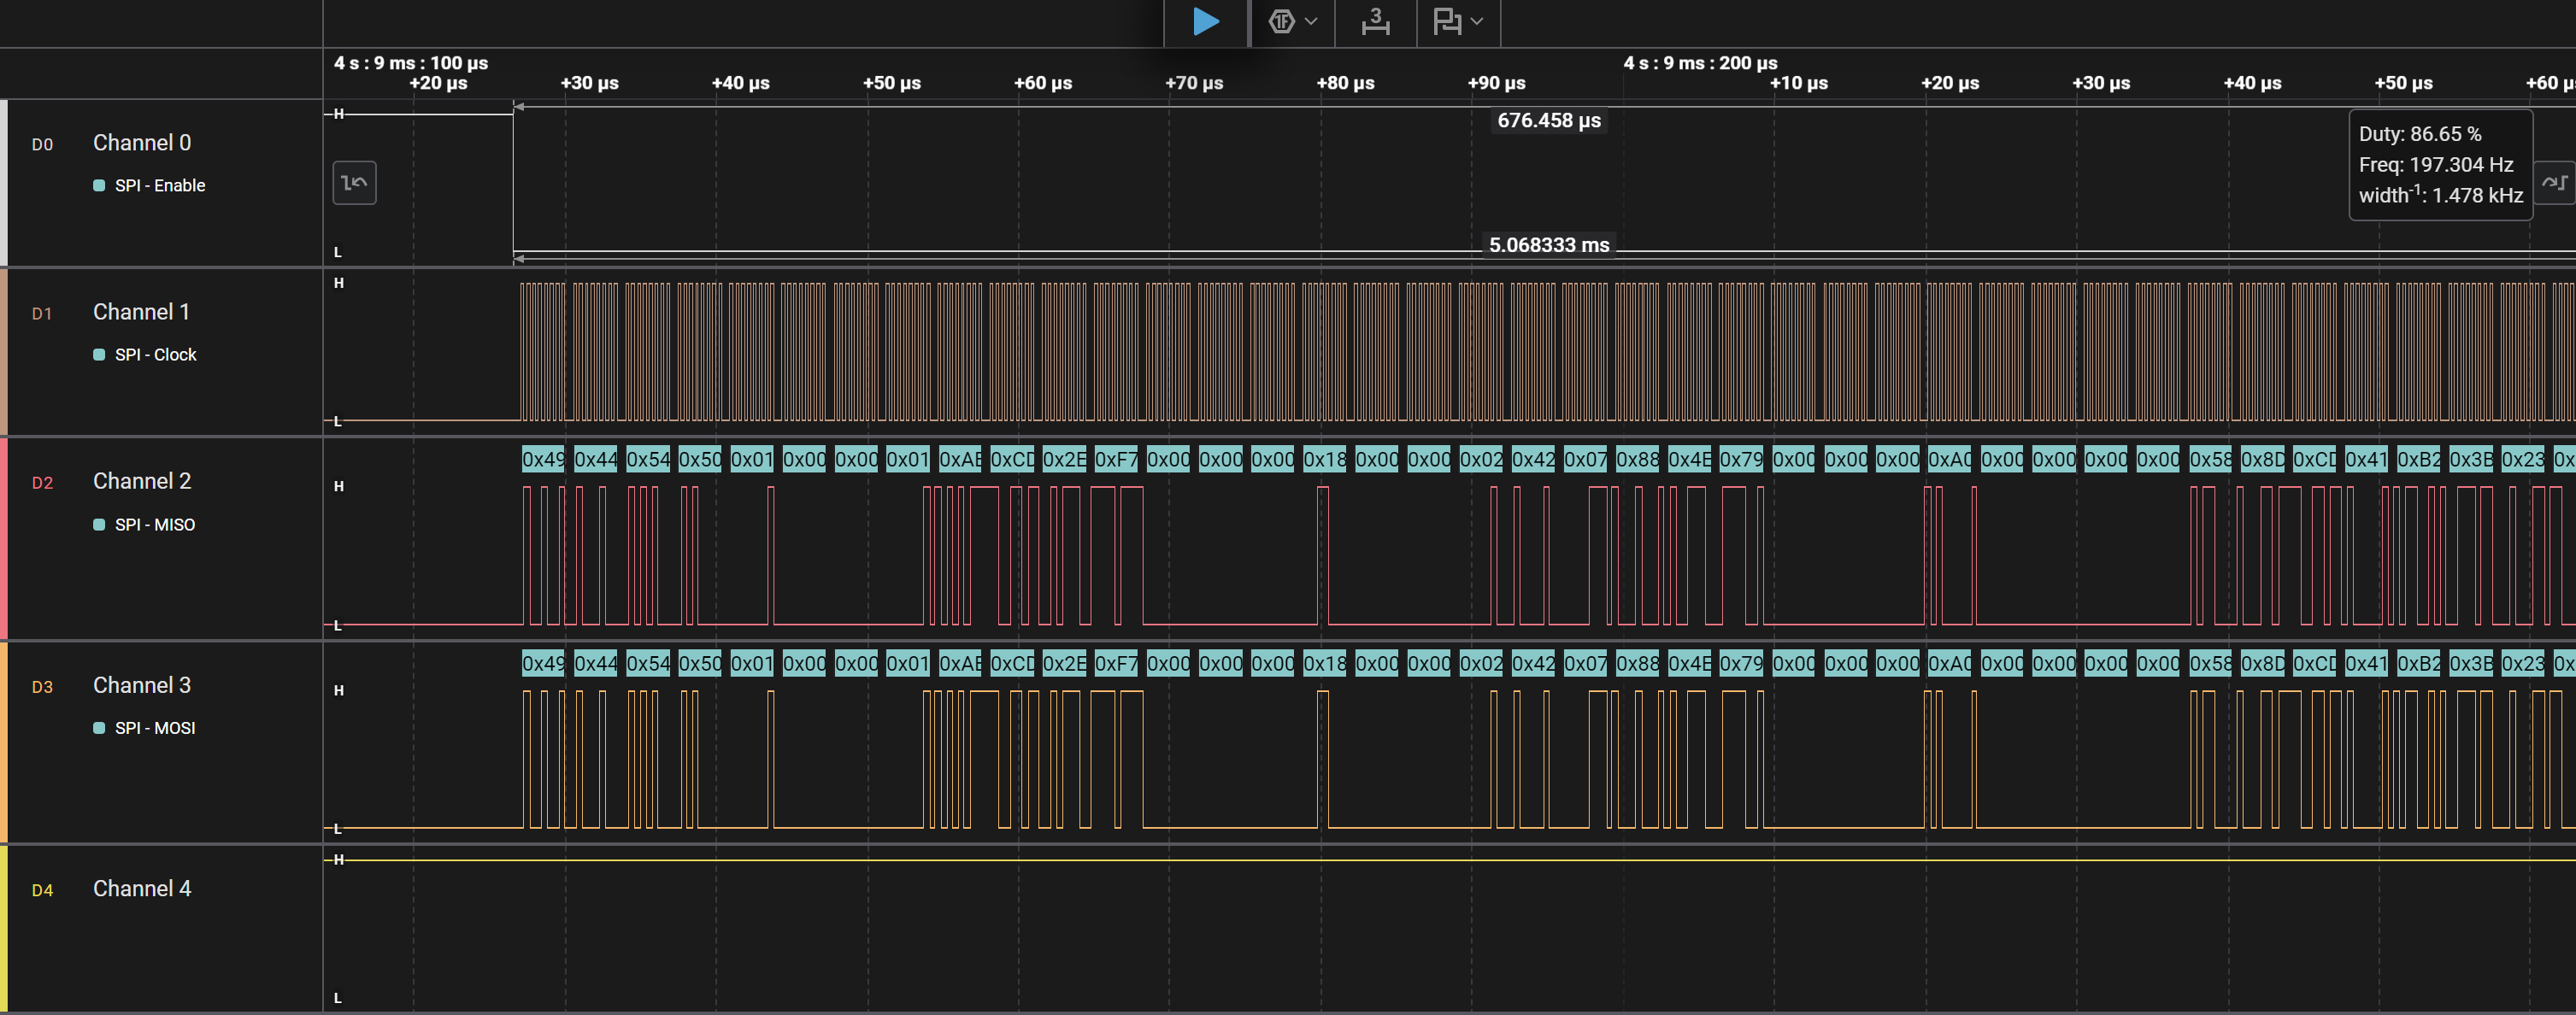Expand the dropdown chevron beside marker icon

click(1477, 21)
